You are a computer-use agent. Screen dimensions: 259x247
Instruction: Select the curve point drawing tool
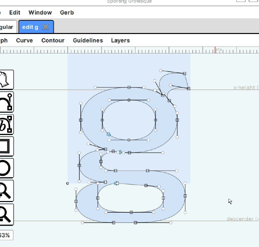pyautogui.click(x=6, y=102)
